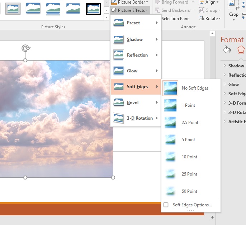Open Soft Edges Options
The height and width of the screenshot is (225, 246).
(x=191, y=205)
